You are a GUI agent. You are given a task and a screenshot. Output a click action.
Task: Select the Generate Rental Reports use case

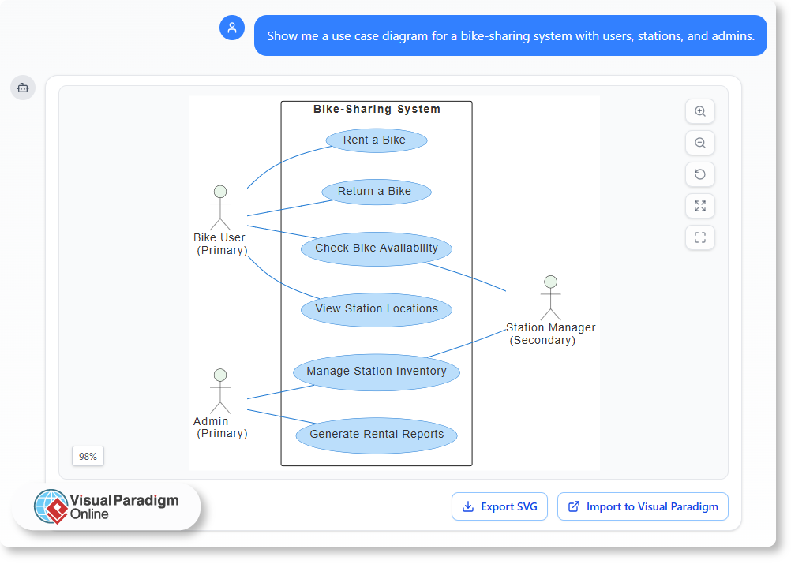[x=376, y=435]
